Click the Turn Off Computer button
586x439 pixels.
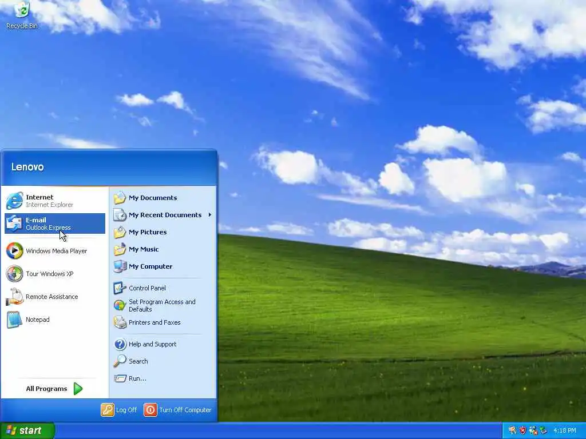(178, 410)
